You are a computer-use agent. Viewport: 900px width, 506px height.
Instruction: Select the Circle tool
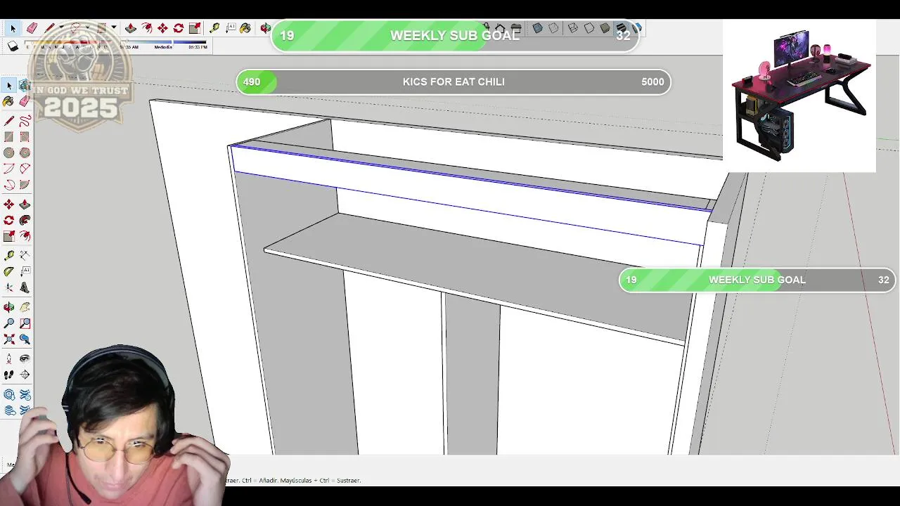pyautogui.click(x=8, y=153)
